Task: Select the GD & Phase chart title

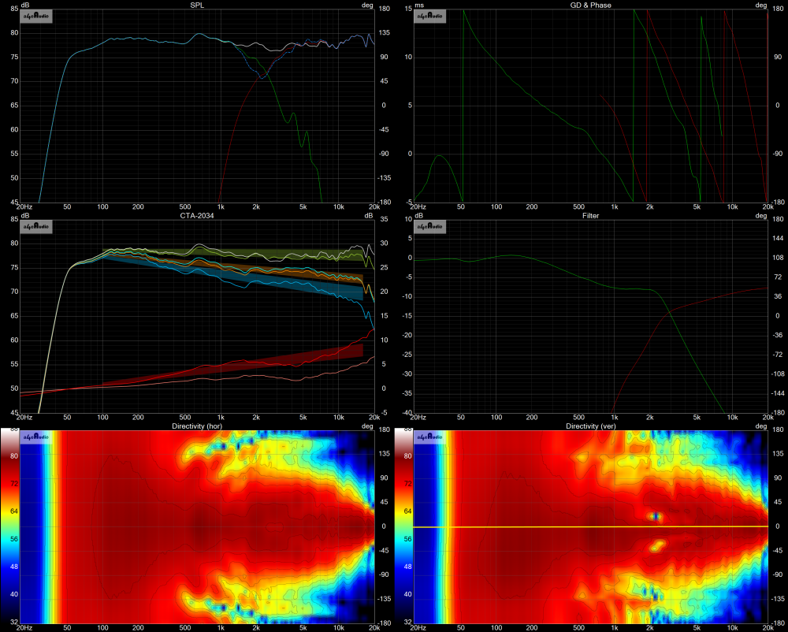Action: (x=590, y=5)
